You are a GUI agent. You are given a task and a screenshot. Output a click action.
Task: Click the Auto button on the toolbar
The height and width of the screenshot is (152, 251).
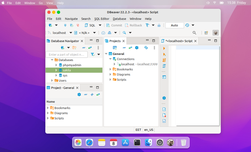click(174, 25)
